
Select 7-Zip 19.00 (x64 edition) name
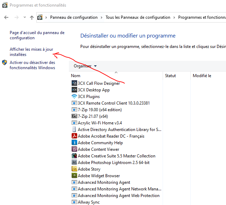point(100,110)
